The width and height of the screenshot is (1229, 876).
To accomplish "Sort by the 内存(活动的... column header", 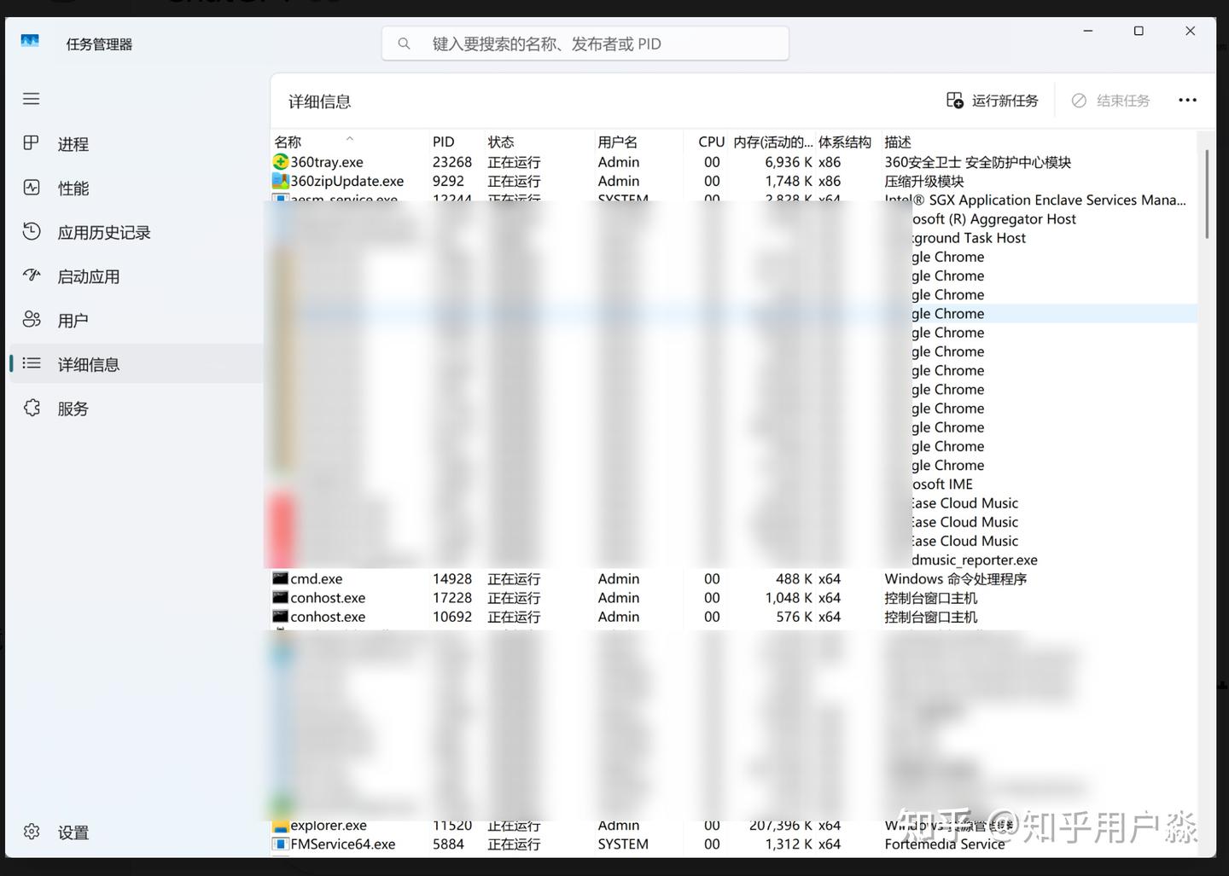I will tap(772, 142).
